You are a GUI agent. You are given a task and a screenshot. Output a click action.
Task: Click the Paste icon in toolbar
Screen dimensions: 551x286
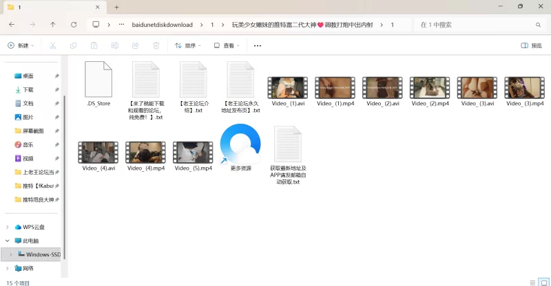click(94, 45)
